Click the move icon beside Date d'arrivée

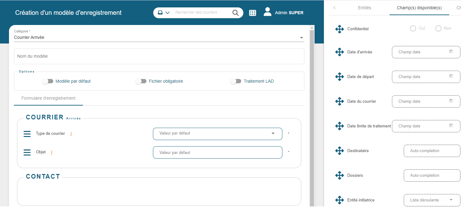click(x=339, y=52)
